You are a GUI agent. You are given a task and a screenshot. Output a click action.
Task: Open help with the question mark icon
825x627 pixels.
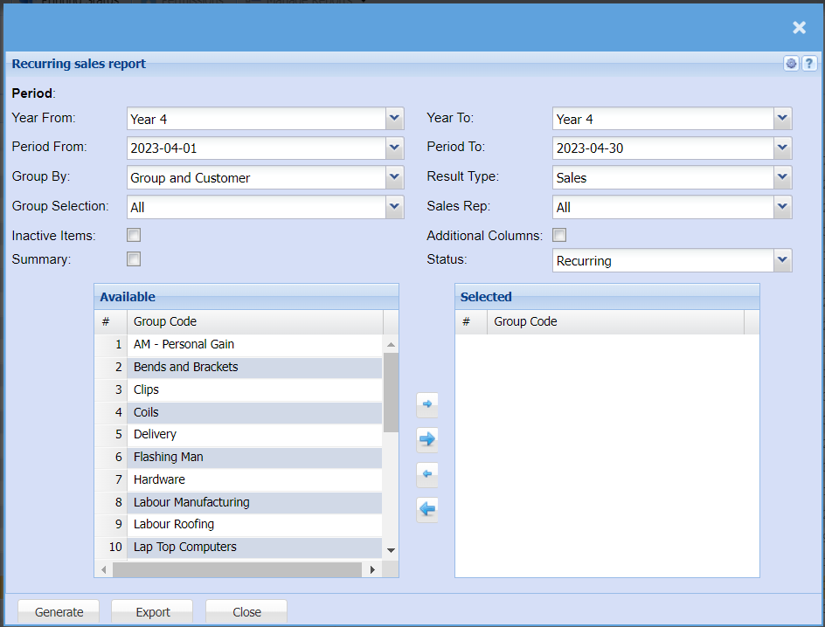coord(809,64)
